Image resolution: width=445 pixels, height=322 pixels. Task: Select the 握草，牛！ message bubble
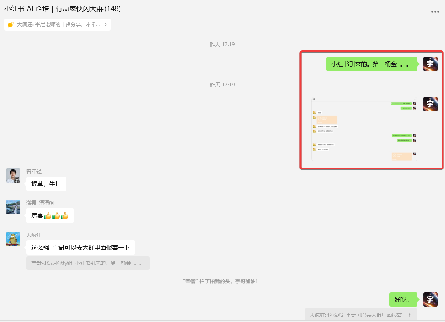pos(46,184)
